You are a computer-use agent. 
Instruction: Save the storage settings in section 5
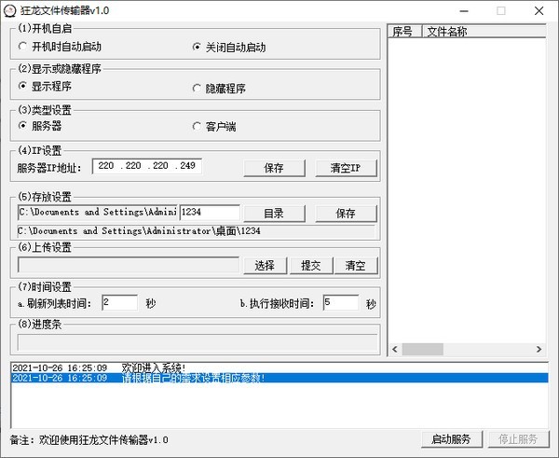point(346,213)
